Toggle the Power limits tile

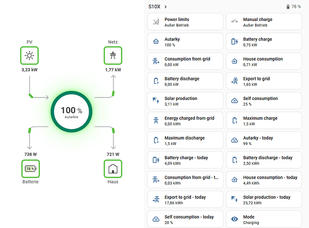[x=185, y=21]
